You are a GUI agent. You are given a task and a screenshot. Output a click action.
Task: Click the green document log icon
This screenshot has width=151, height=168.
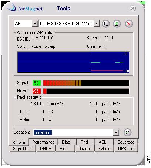pos(117,24)
